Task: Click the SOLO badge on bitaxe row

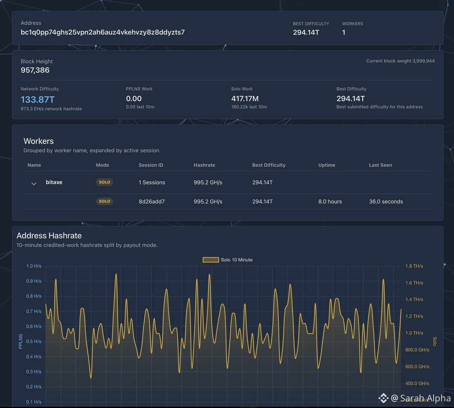Action: (104, 182)
